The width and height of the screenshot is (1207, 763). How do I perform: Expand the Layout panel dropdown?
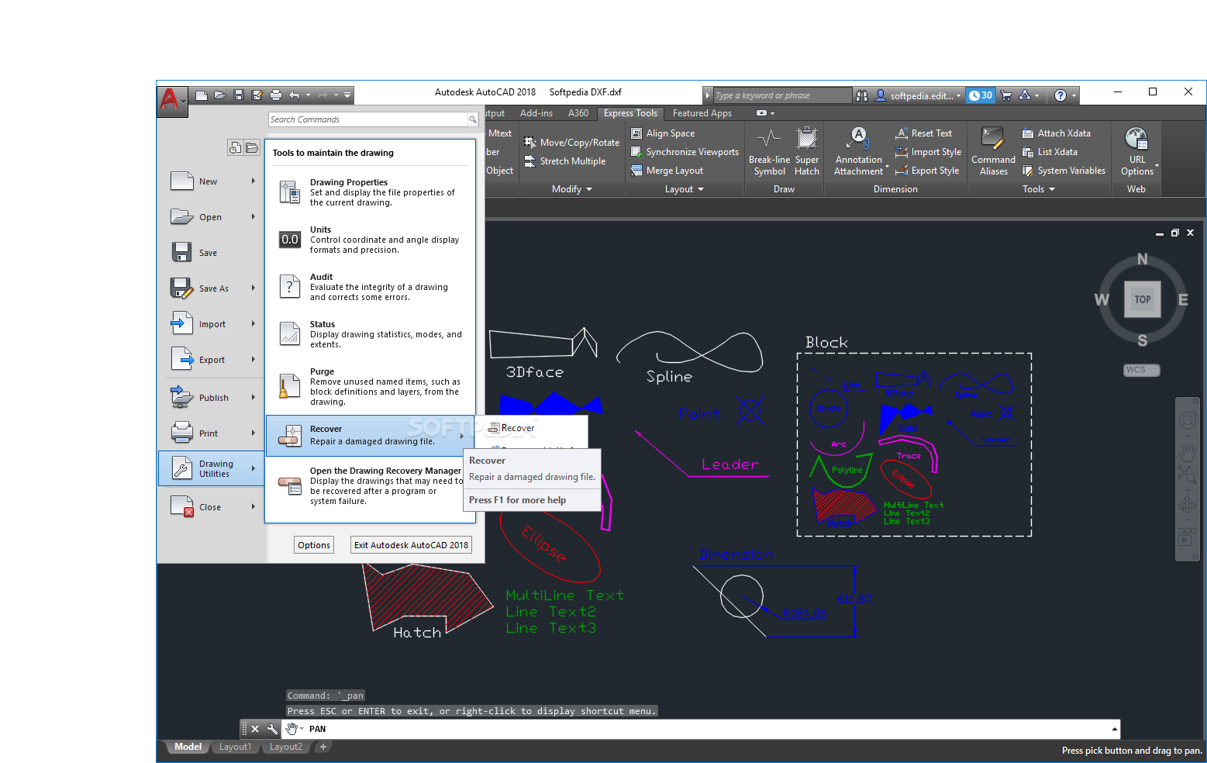[x=685, y=189]
